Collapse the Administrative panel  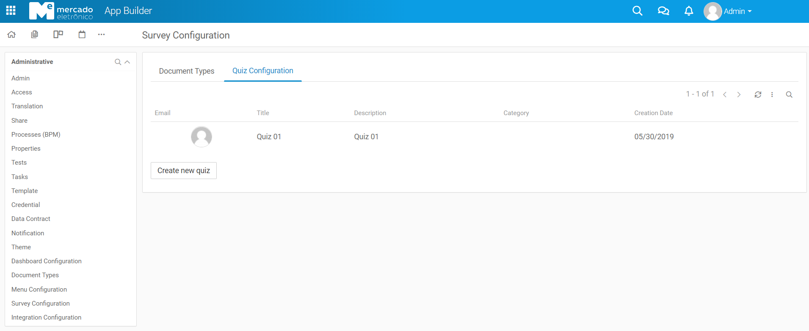(x=127, y=62)
